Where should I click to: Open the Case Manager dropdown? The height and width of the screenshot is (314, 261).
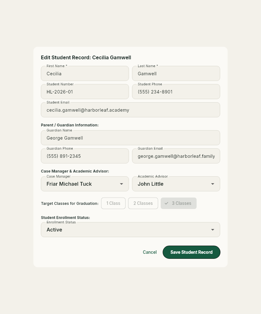tap(85, 184)
